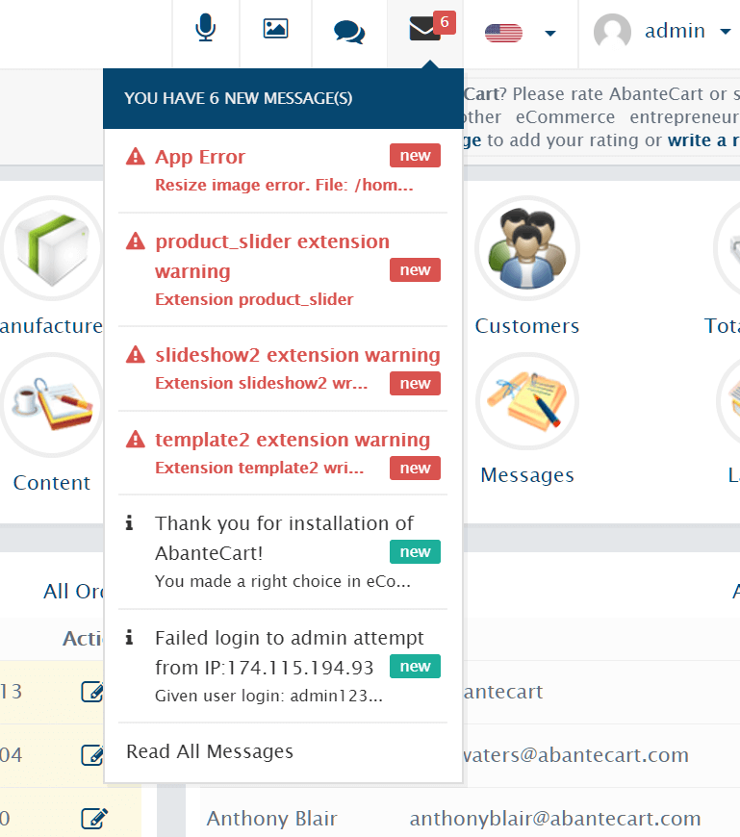The image size is (740, 837).
Task: Edit order row 04 pencil icon
Action: point(93,755)
